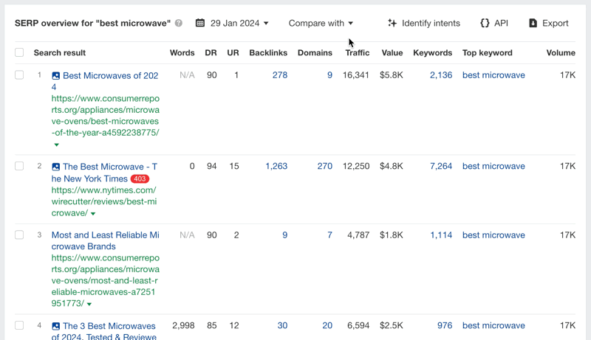This screenshot has height=340, width=591.
Task: Toggle the select-all checkbox in table header
Action: [19, 53]
